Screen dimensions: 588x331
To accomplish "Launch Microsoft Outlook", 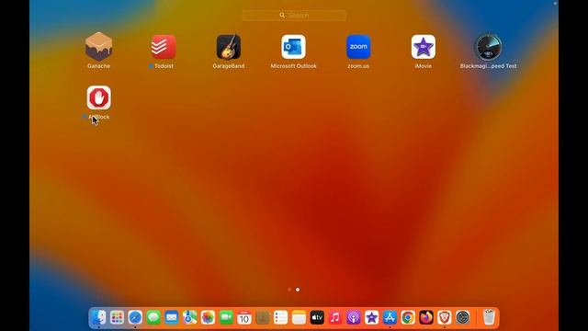I will [x=293, y=47].
